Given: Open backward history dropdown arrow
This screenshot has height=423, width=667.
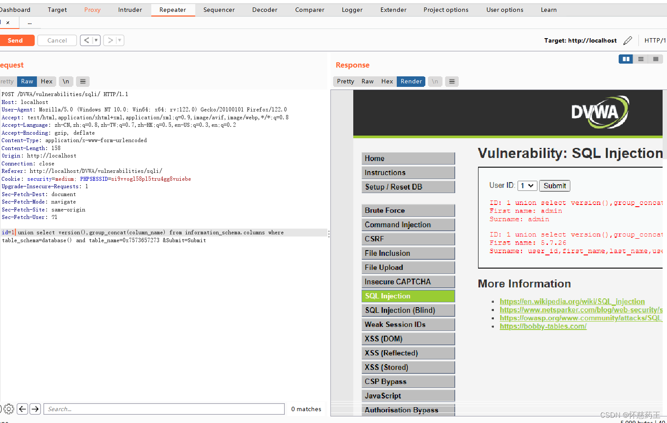Looking at the screenshot, I should (96, 40).
